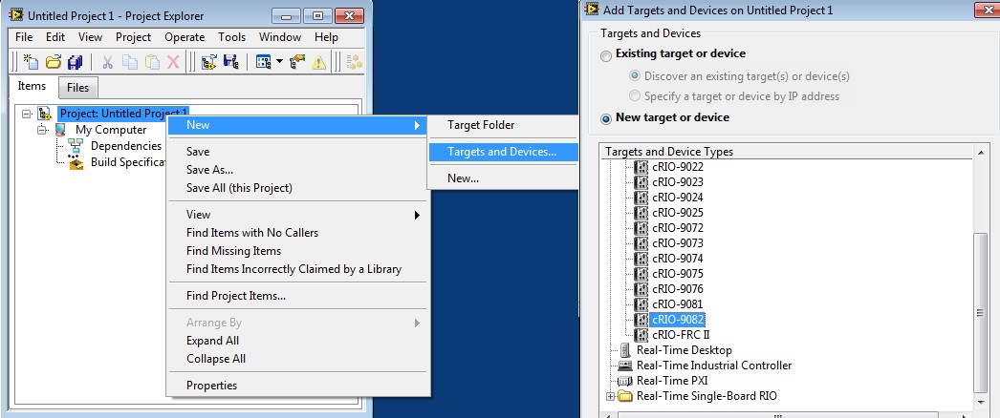1000x418 pixels.
Task: Choose Save As... in context menu
Action: coord(296,170)
